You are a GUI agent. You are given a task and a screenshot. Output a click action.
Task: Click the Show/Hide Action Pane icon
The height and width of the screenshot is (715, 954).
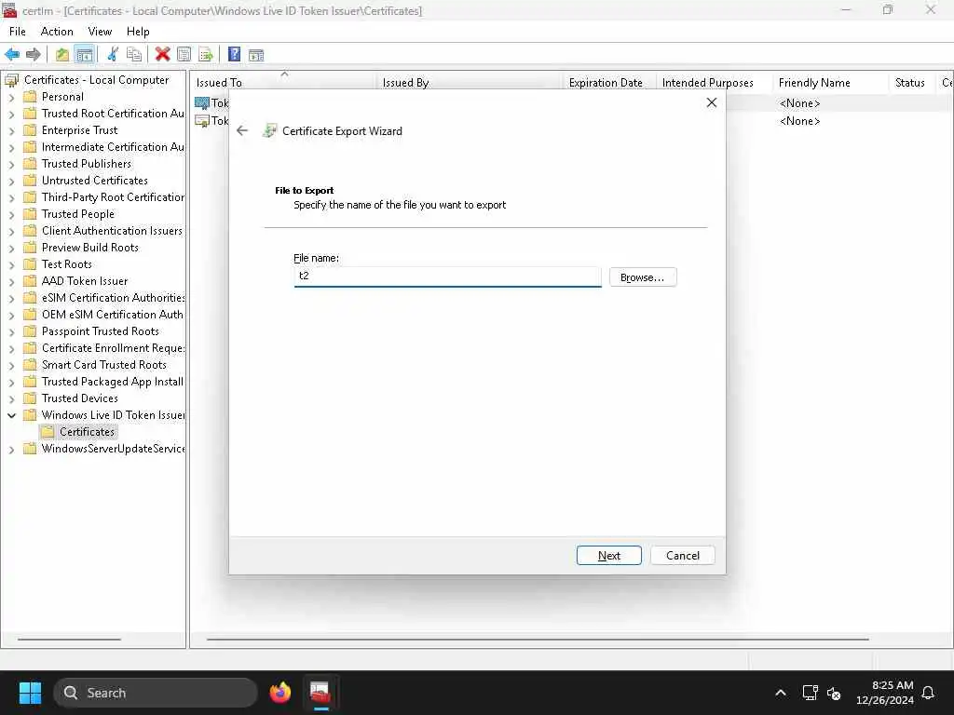[x=256, y=55]
